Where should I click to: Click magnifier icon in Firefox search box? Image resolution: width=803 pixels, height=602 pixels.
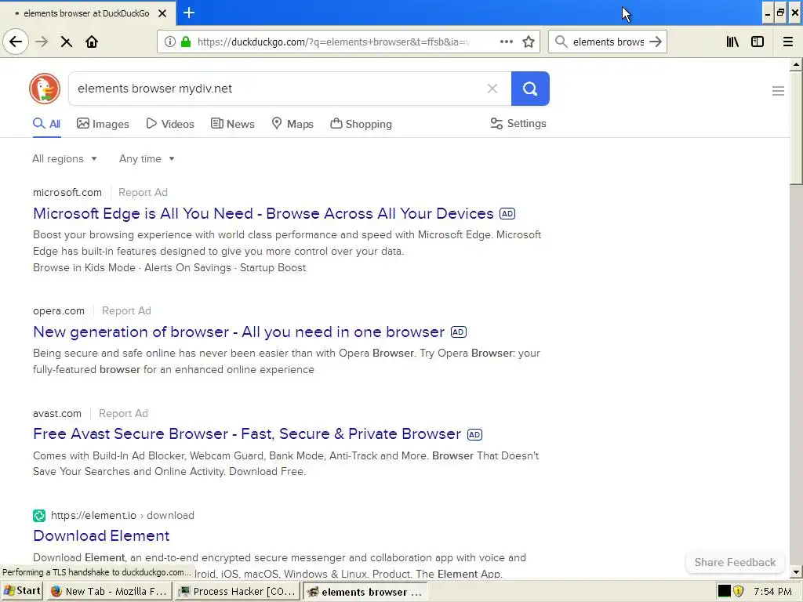click(561, 42)
